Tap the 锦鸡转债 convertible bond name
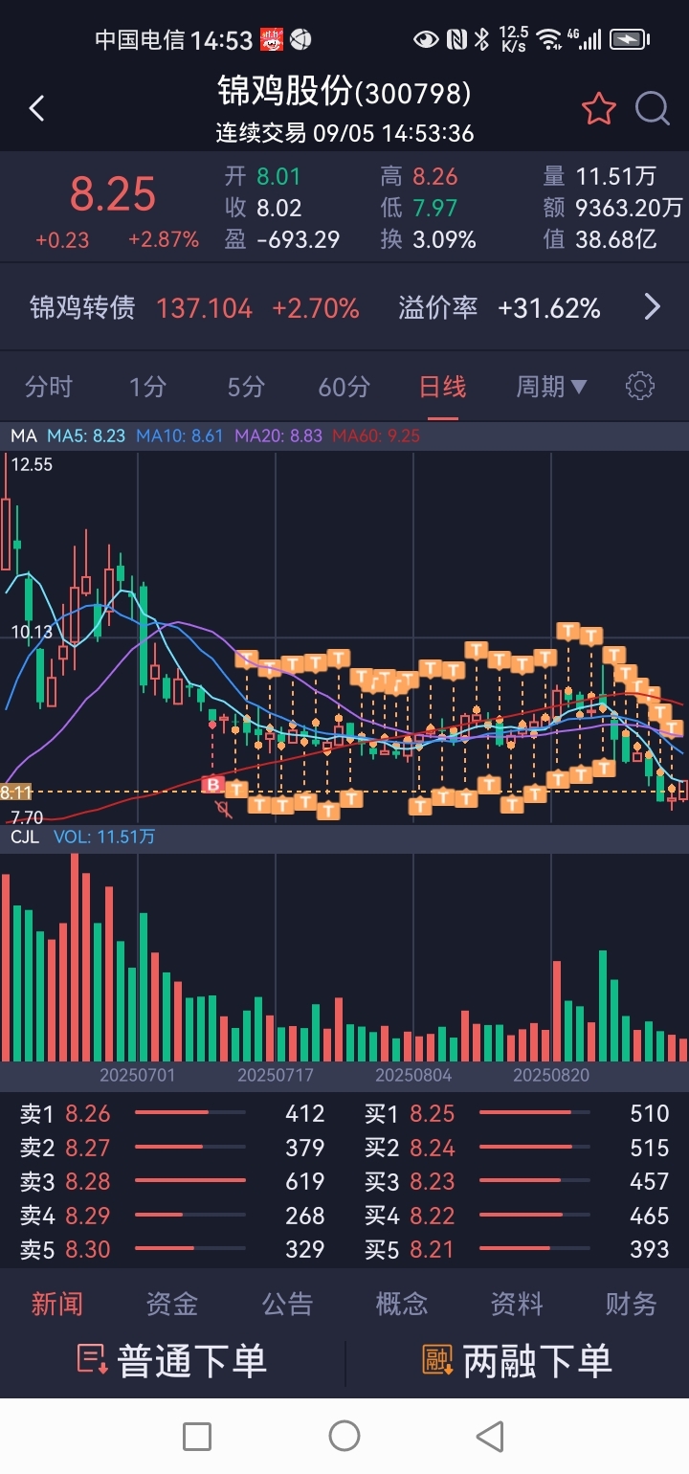Image resolution: width=689 pixels, height=1474 pixels. (82, 307)
